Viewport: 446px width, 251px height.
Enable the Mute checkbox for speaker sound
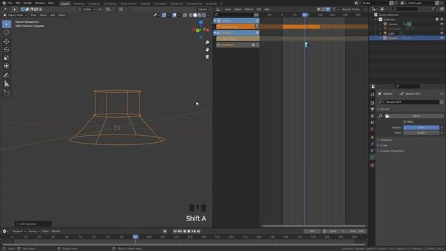405,122
